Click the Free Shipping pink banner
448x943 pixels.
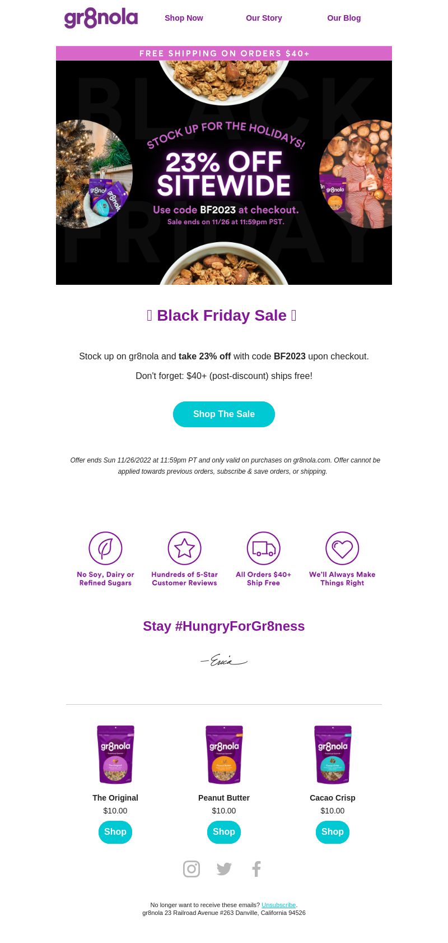pos(224,53)
